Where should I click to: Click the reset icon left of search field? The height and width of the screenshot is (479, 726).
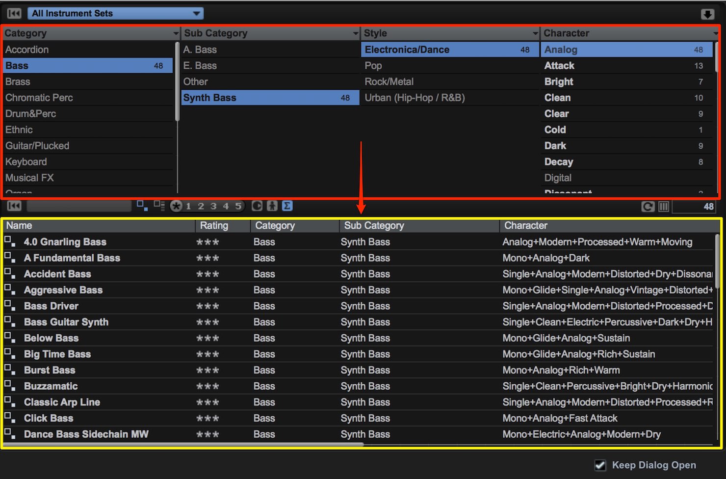14,206
